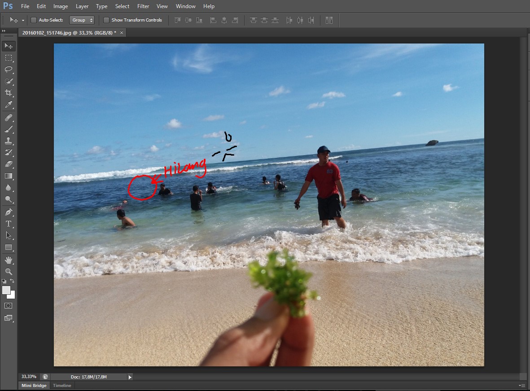
Task: Click distribute bottom edges icon
Action: click(275, 20)
